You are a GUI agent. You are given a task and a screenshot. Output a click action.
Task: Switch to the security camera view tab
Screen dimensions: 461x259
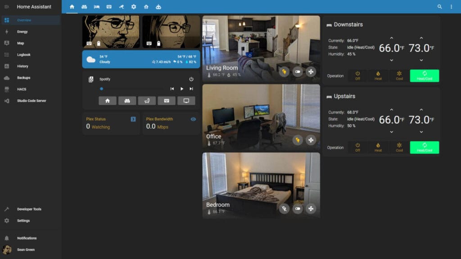[x=122, y=7]
